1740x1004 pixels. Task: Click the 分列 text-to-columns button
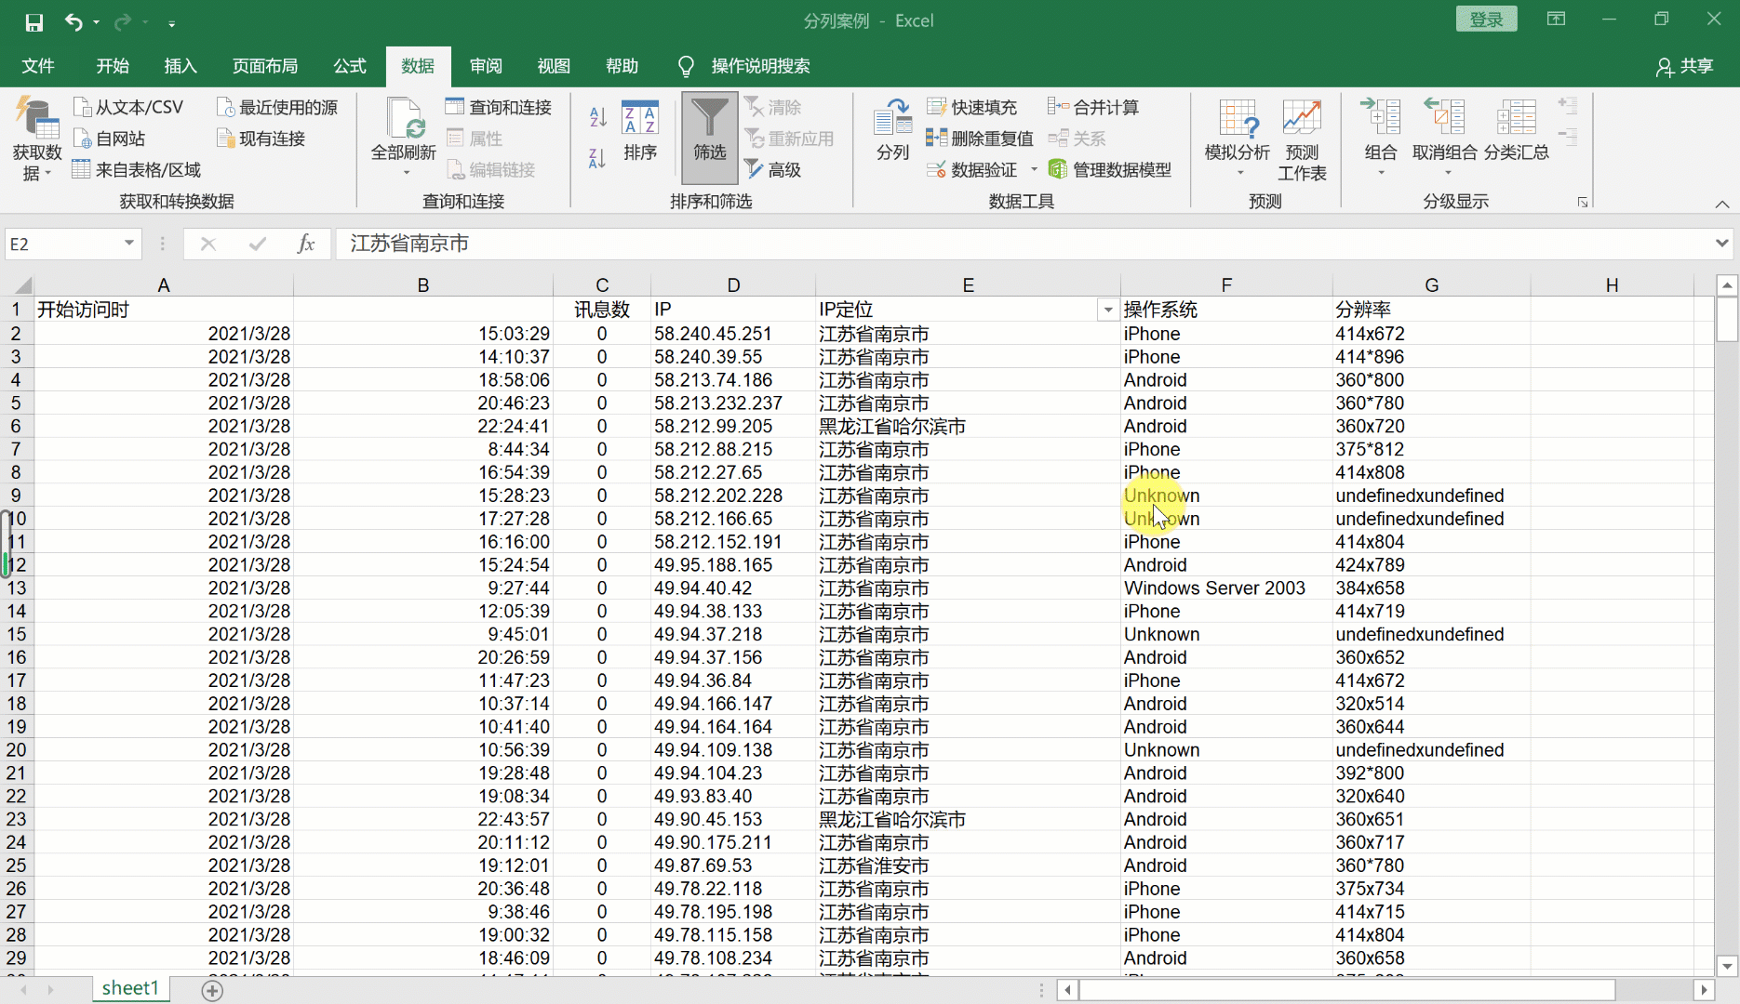click(x=893, y=130)
